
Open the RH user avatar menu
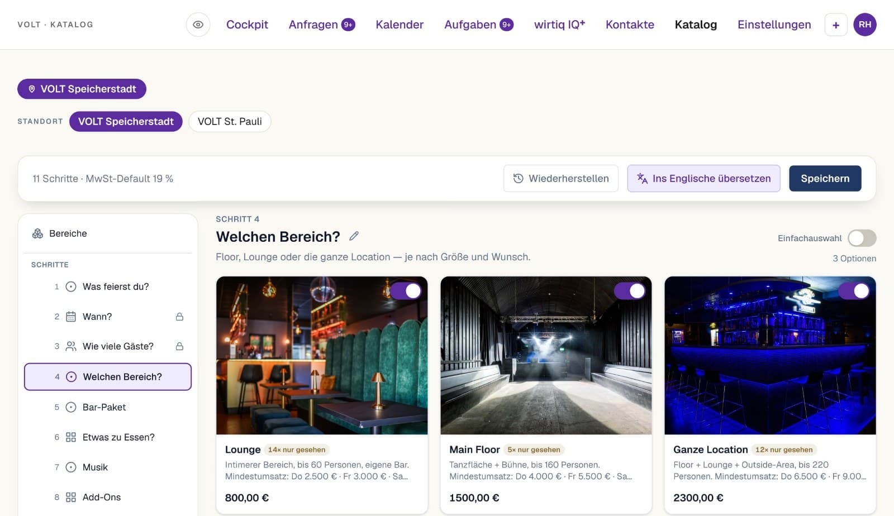tap(865, 25)
